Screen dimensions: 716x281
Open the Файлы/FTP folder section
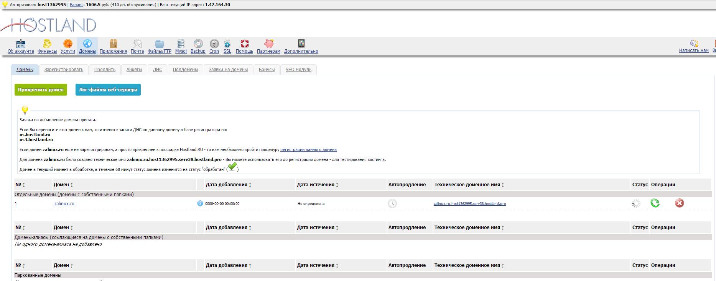coord(160,46)
